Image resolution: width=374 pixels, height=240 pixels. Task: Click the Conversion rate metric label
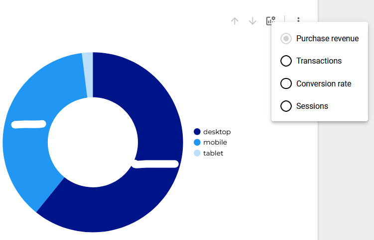point(324,83)
